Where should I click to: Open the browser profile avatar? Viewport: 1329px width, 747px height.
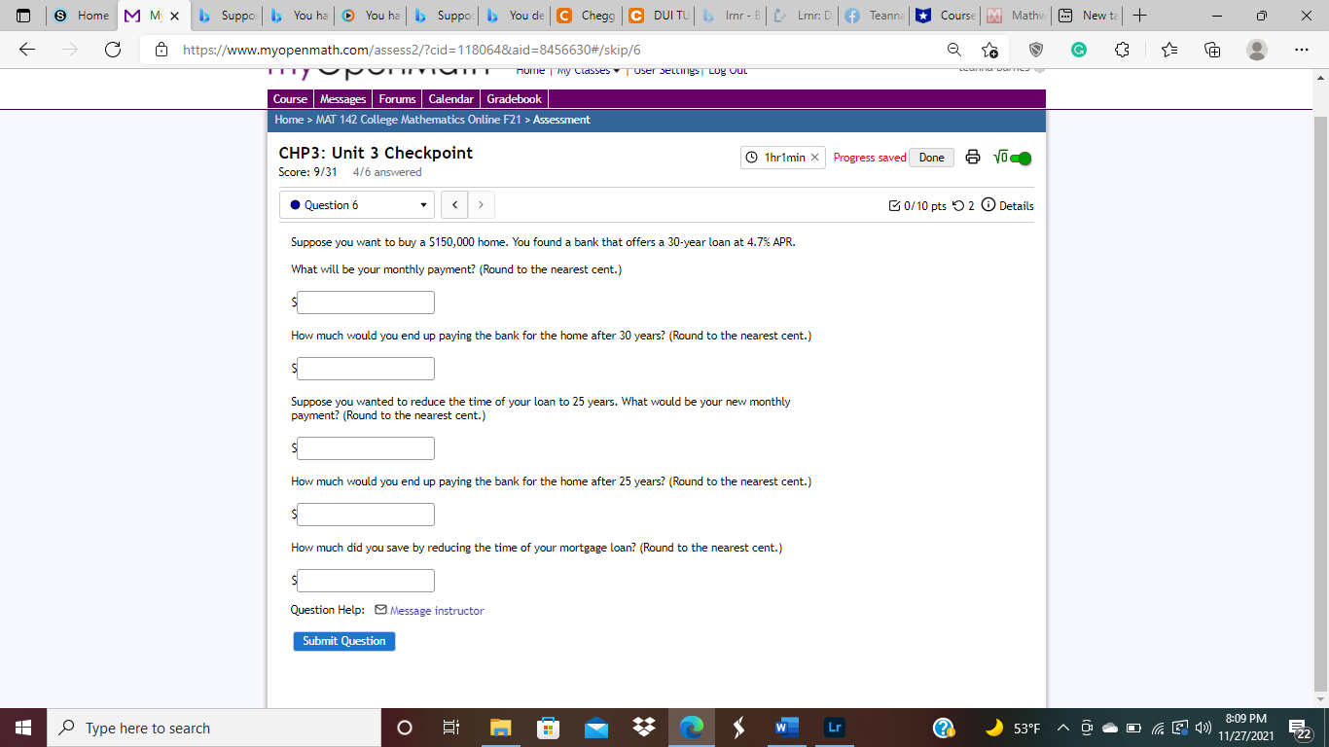pyautogui.click(x=1257, y=50)
